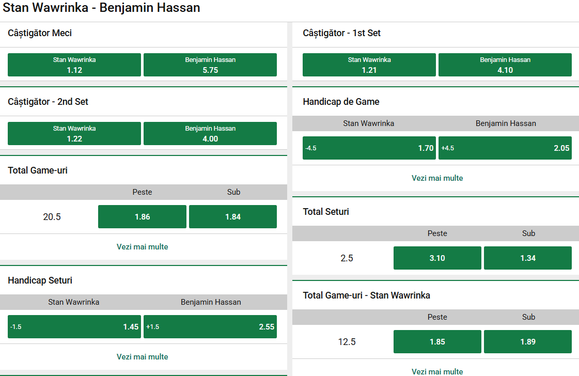This screenshot has height=376, width=579.
Task: Bet Sub 1.34 on Total Seturi 2.5
Action: 527,258
